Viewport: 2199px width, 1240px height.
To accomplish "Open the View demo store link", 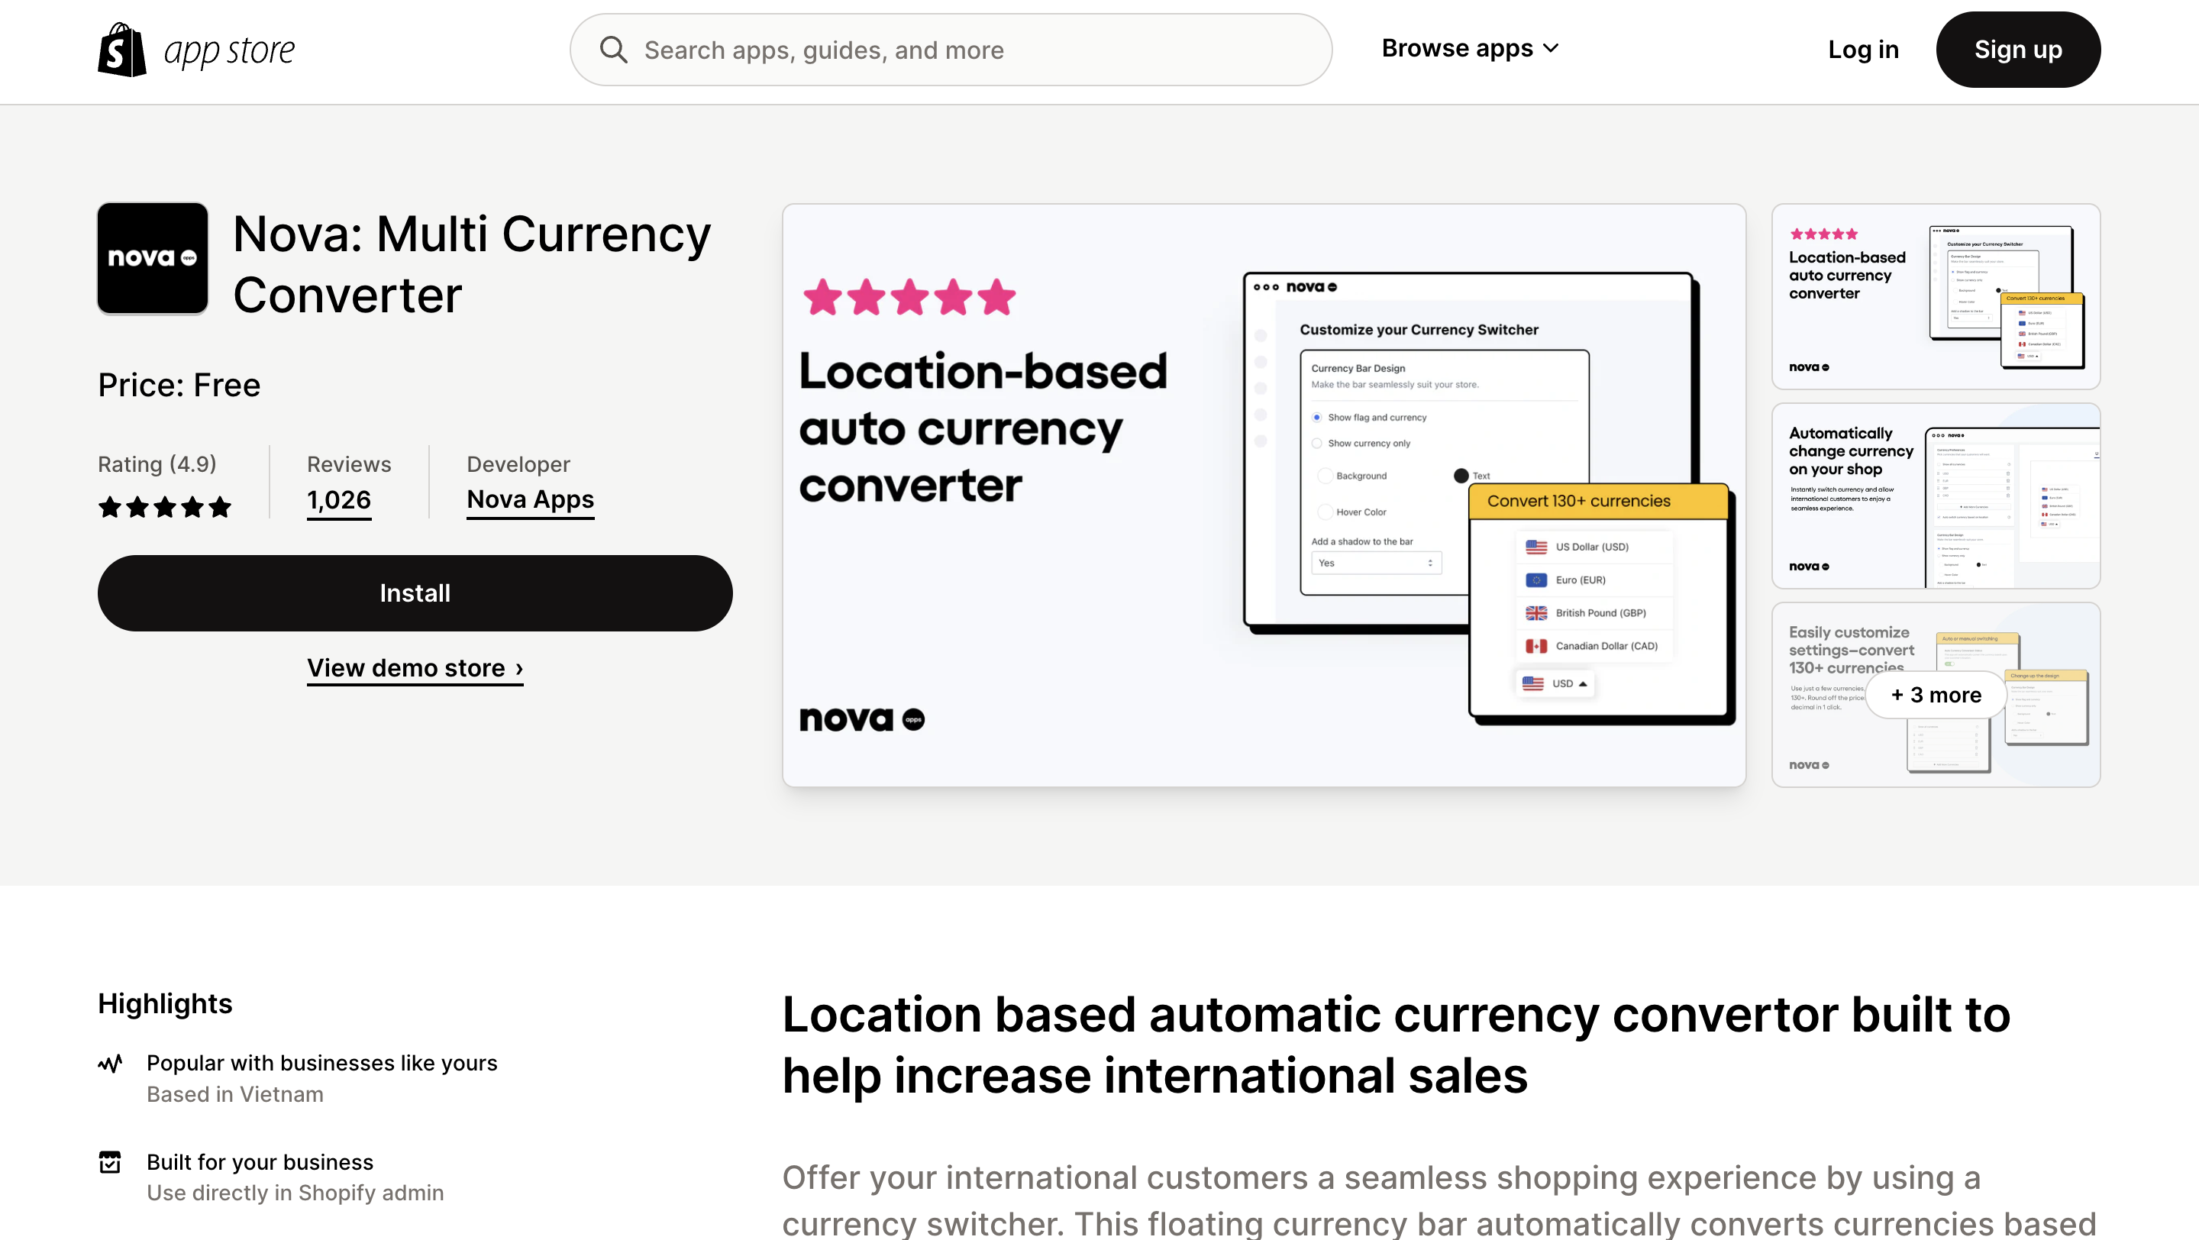I will click(415, 668).
